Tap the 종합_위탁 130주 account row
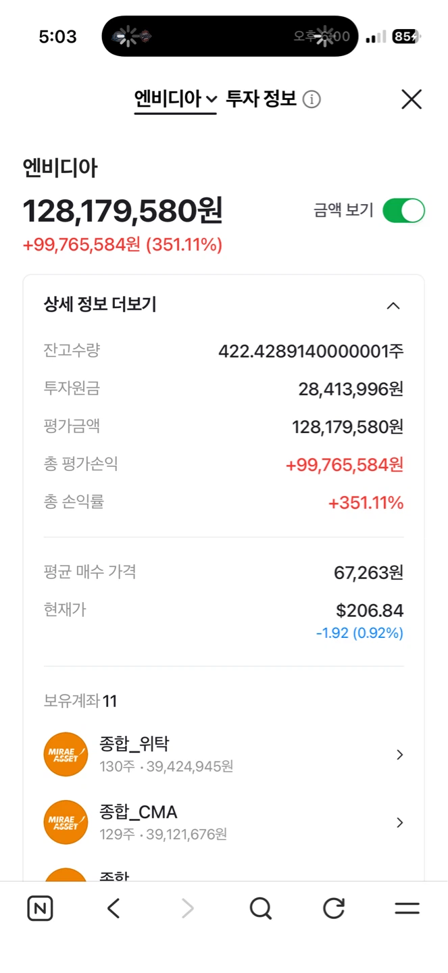 pos(224,754)
